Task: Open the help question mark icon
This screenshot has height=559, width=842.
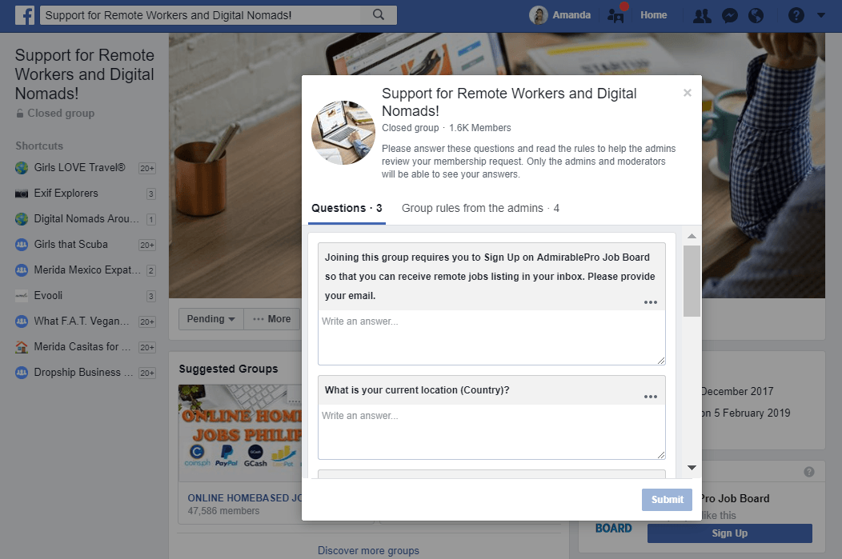Action: [x=796, y=15]
